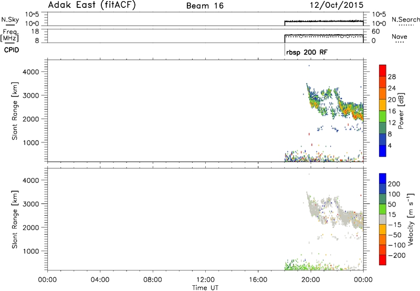
Task: Click the 'rbsp 200 RF' CPID annotation
Action: 307,52
